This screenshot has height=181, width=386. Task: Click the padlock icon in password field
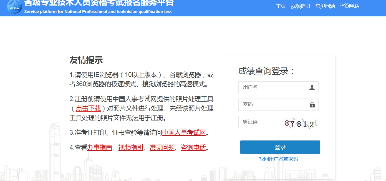click(x=312, y=105)
